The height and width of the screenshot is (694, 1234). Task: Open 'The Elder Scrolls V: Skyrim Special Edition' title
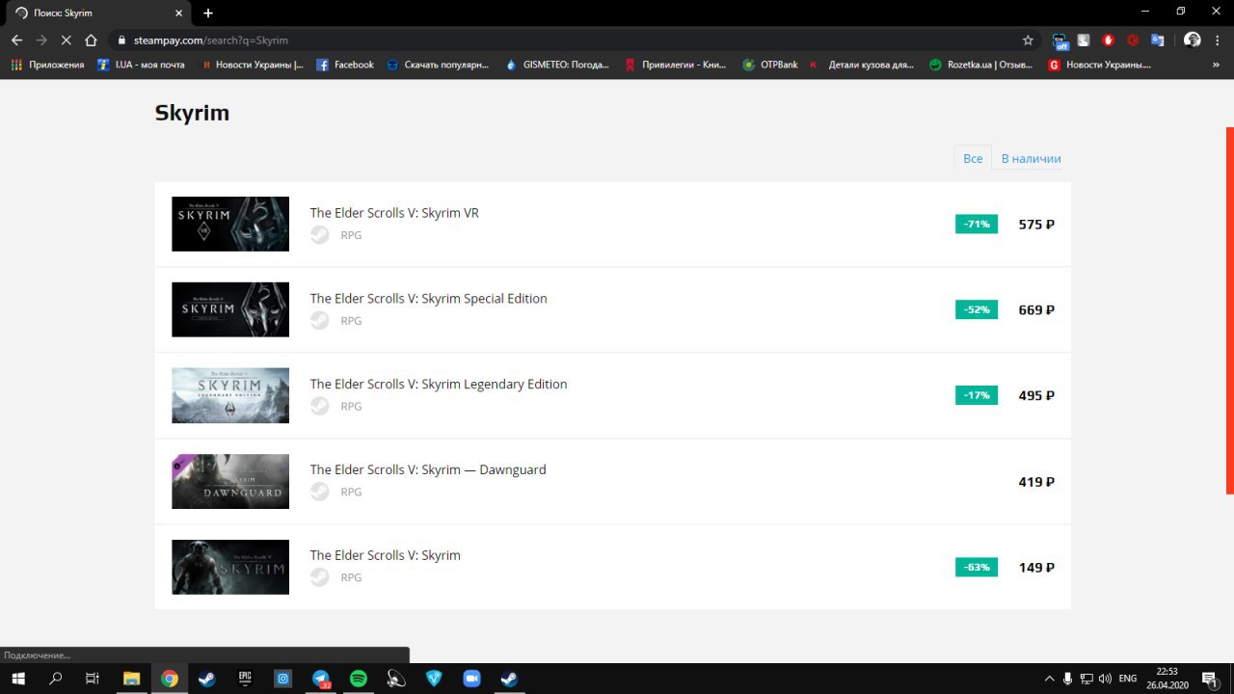(428, 299)
